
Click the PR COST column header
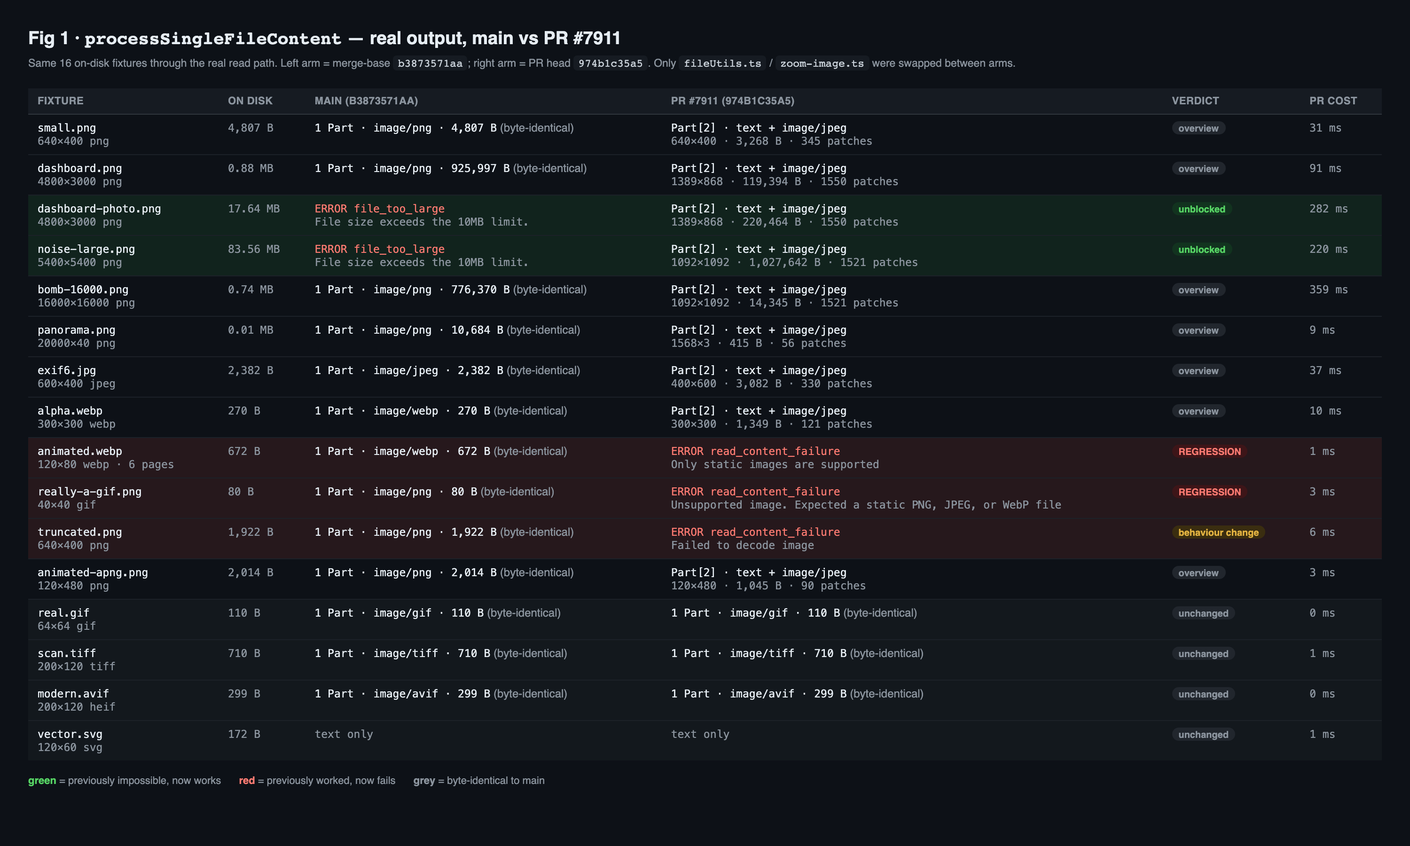tap(1333, 101)
